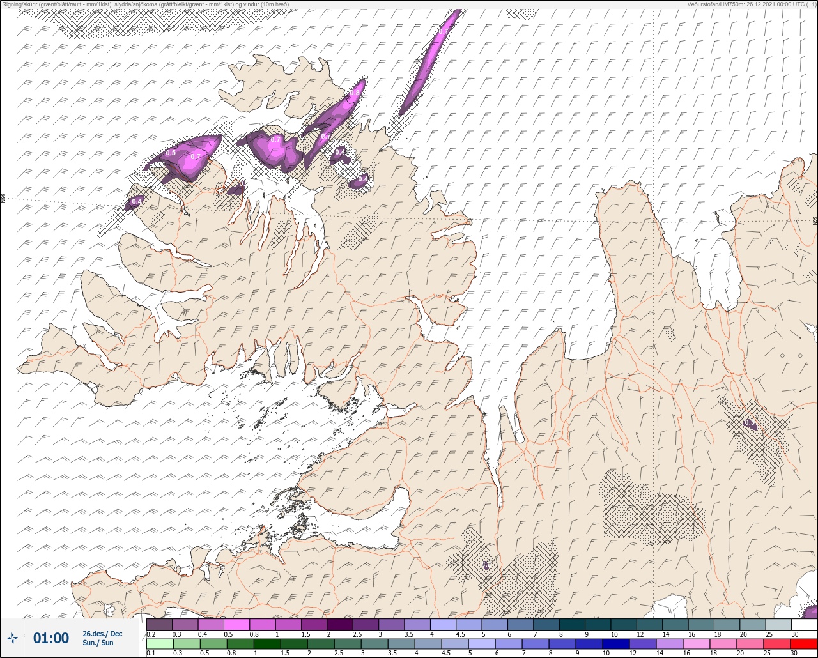Pick the pale mint first swatch of bottom legend row

point(159,644)
